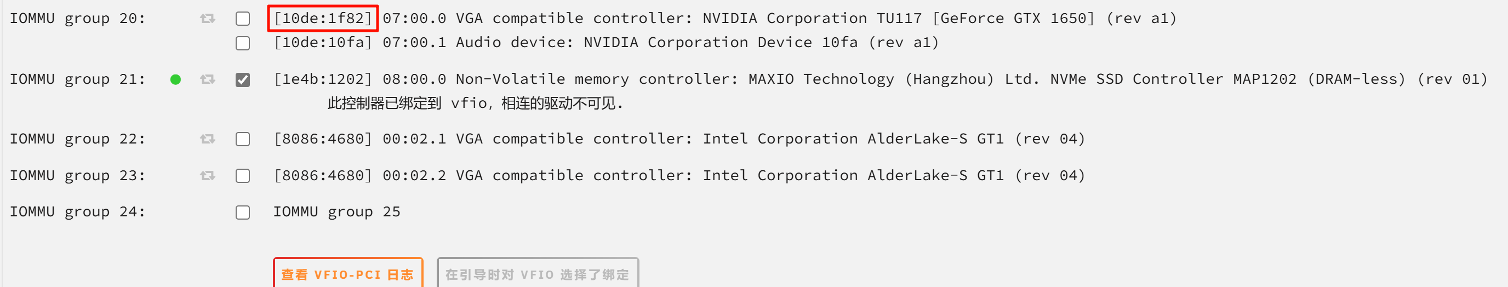1508x287 pixels.
Task: Click the green status dot for group 21
Action: (x=175, y=79)
